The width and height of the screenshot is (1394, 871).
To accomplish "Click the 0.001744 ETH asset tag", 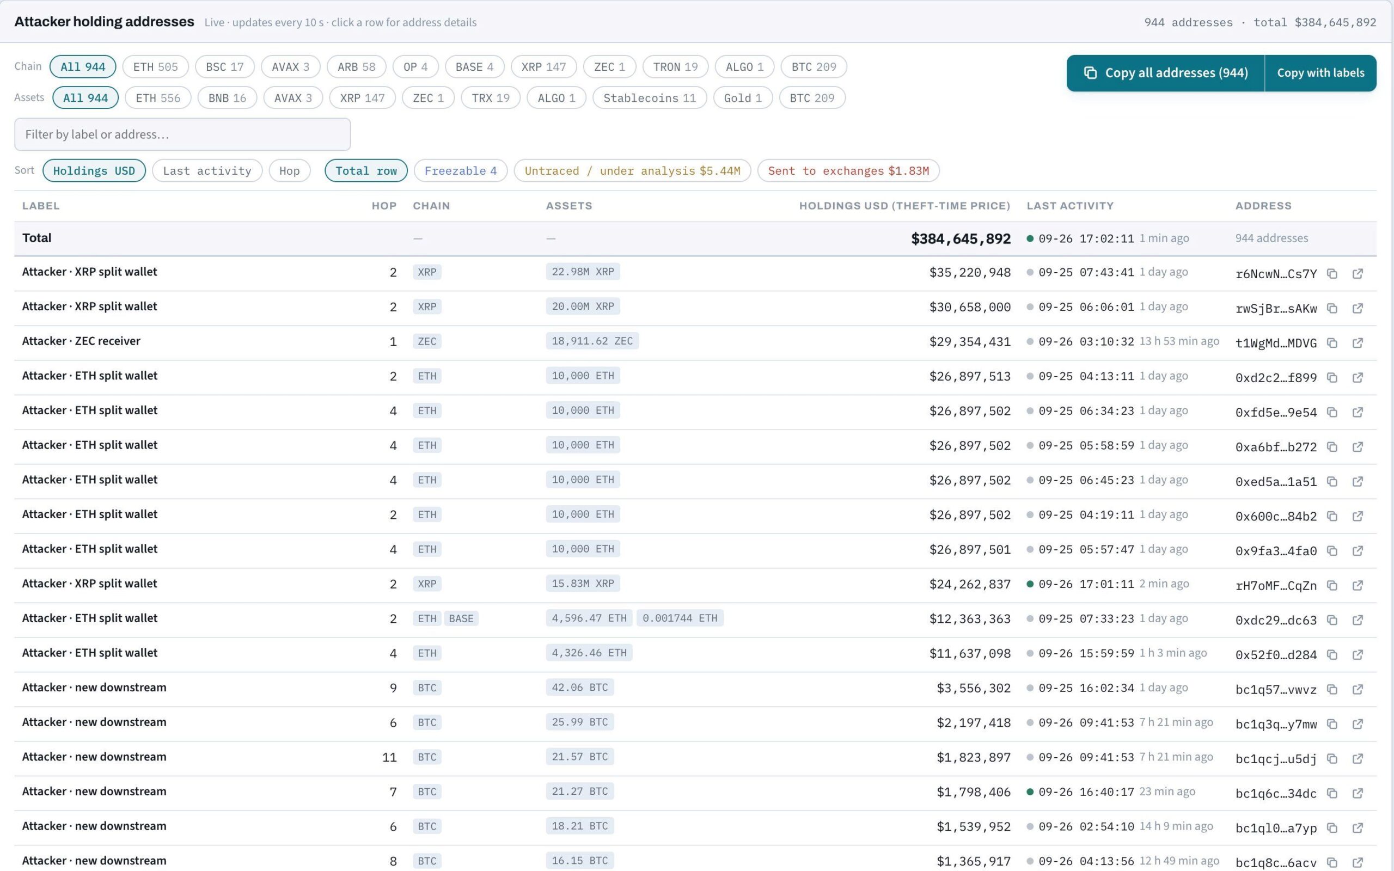I will pyautogui.click(x=680, y=618).
